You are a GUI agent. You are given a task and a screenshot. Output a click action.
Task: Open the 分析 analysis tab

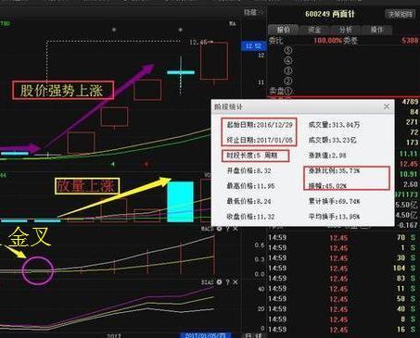(x=346, y=30)
